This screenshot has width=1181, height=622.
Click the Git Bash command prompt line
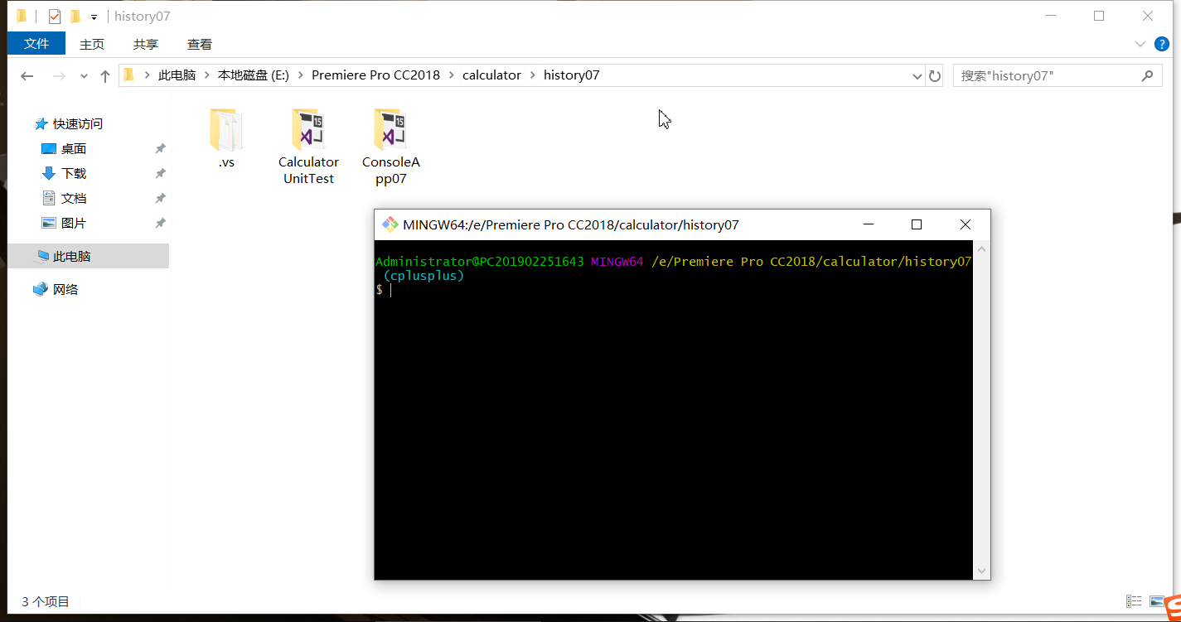[x=673, y=290]
